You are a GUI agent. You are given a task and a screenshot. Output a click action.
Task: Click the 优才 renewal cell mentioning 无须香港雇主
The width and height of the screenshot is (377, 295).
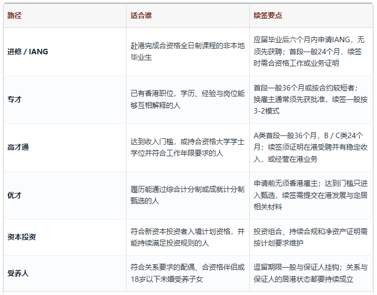[311, 195]
